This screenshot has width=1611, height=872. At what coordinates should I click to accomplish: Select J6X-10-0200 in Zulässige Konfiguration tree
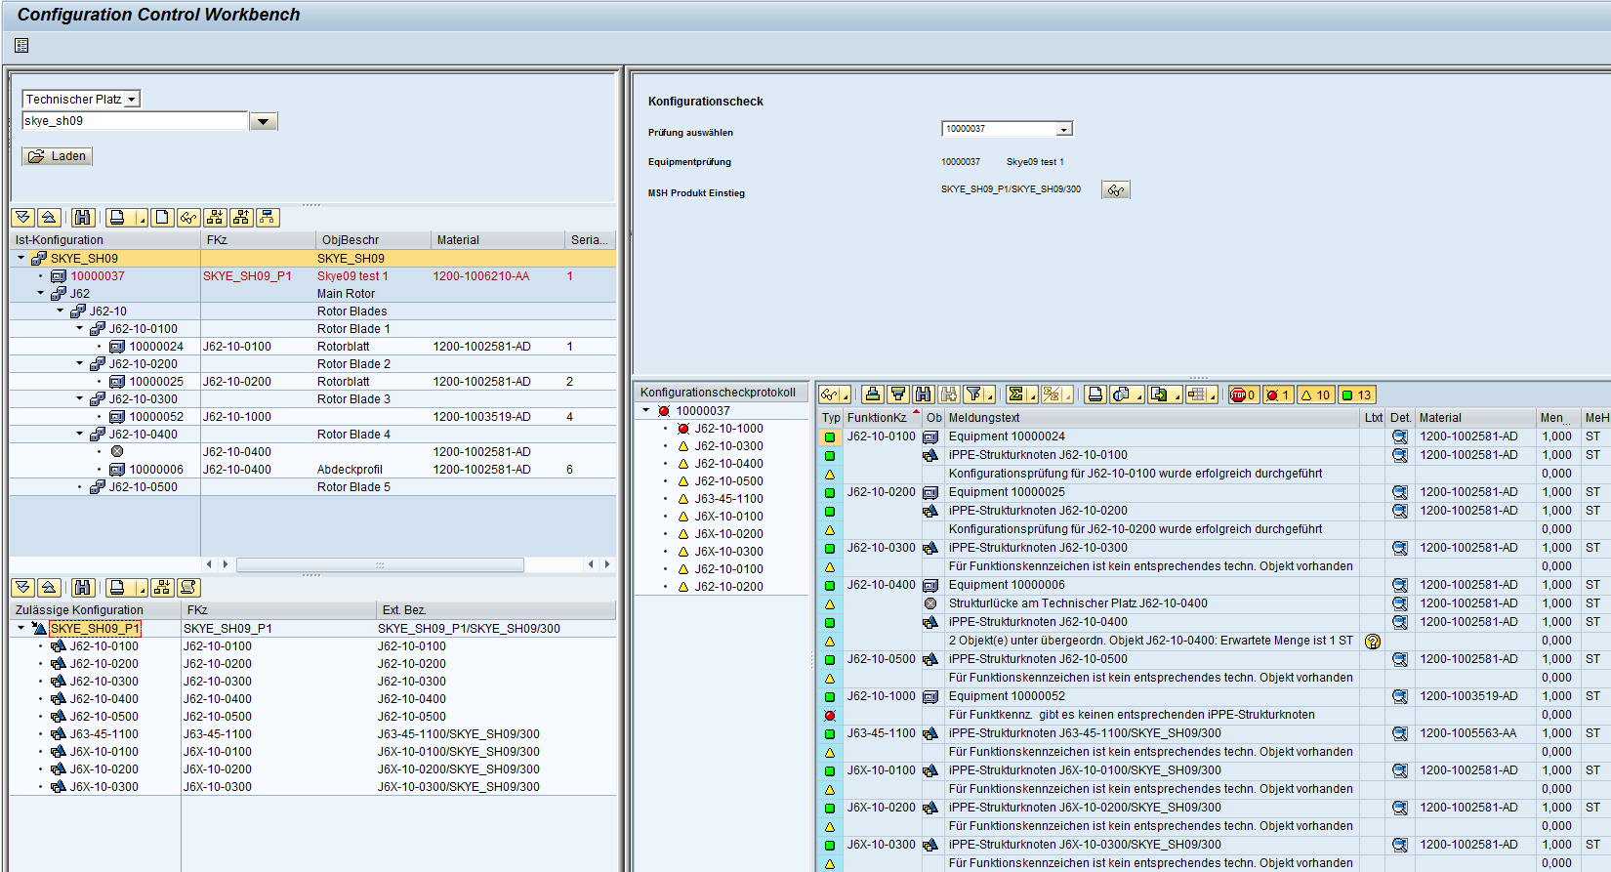pos(104,769)
